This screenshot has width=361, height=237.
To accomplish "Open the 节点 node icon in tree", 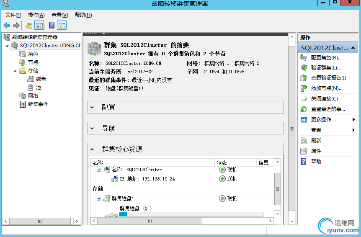I will pyautogui.click(x=23, y=62).
